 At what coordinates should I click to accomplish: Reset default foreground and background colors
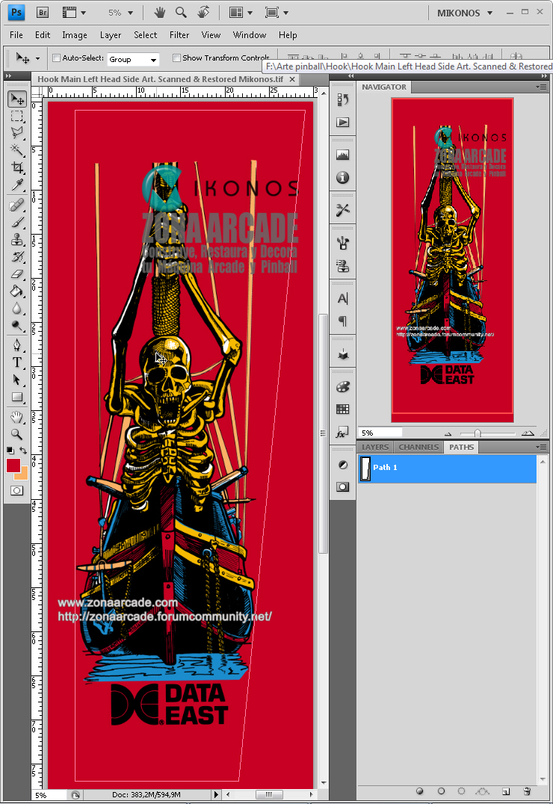10,451
